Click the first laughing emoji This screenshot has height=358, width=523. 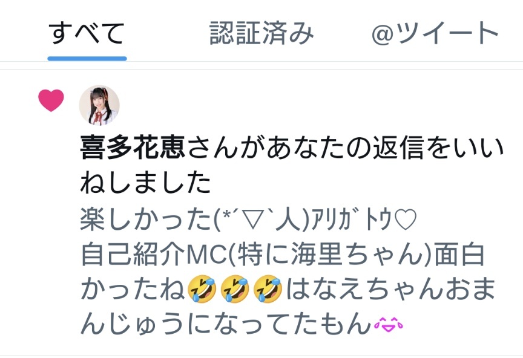click(202, 288)
